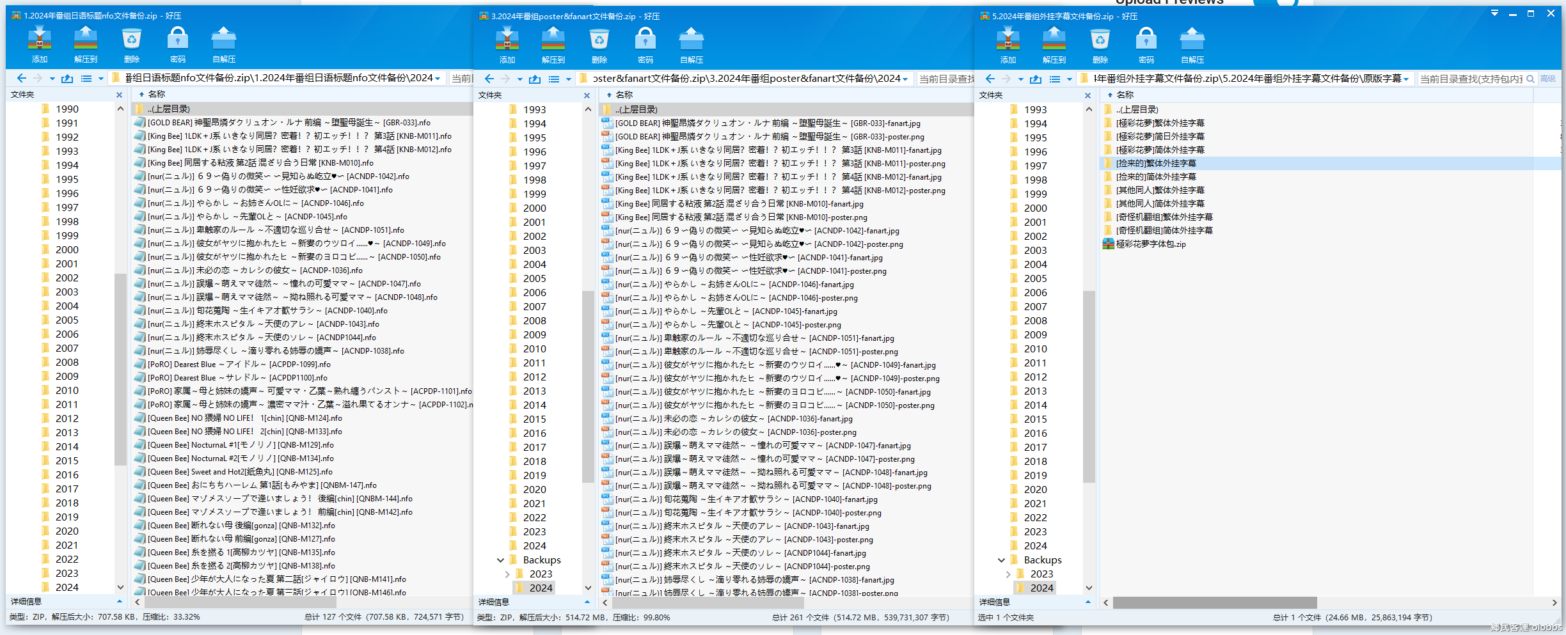Viewport: 1566px width, 635px height.
Task: Select 2010 folder in nfo window tree
Action: [67, 390]
